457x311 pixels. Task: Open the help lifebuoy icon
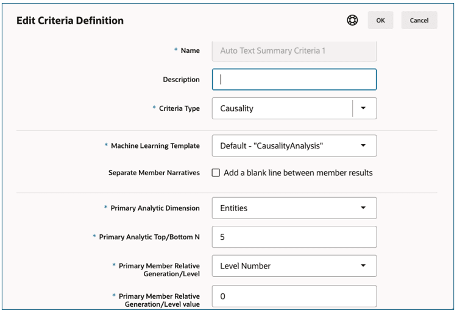(x=352, y=20)
